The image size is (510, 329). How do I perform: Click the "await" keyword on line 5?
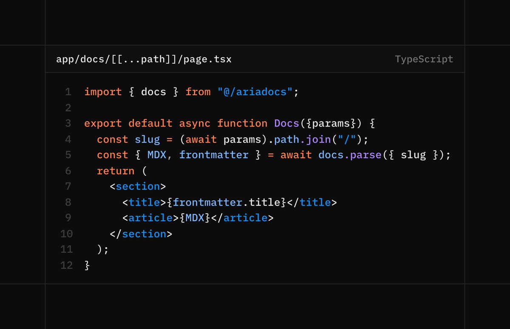point(296,155)
